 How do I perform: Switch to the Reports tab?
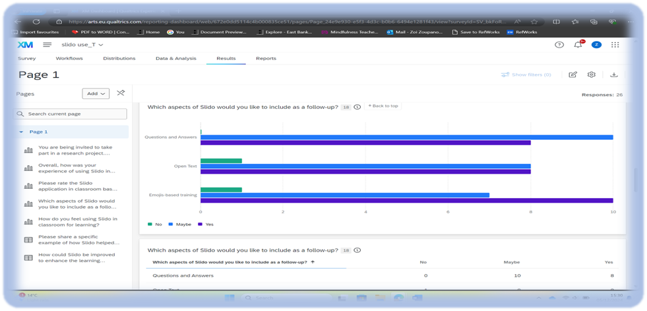coord(266,59)
